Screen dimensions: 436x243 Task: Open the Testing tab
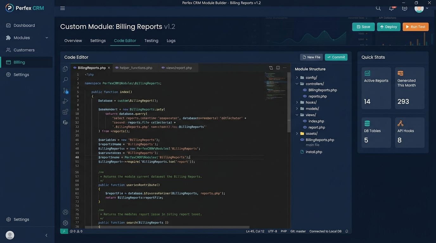tap(151, 40)
